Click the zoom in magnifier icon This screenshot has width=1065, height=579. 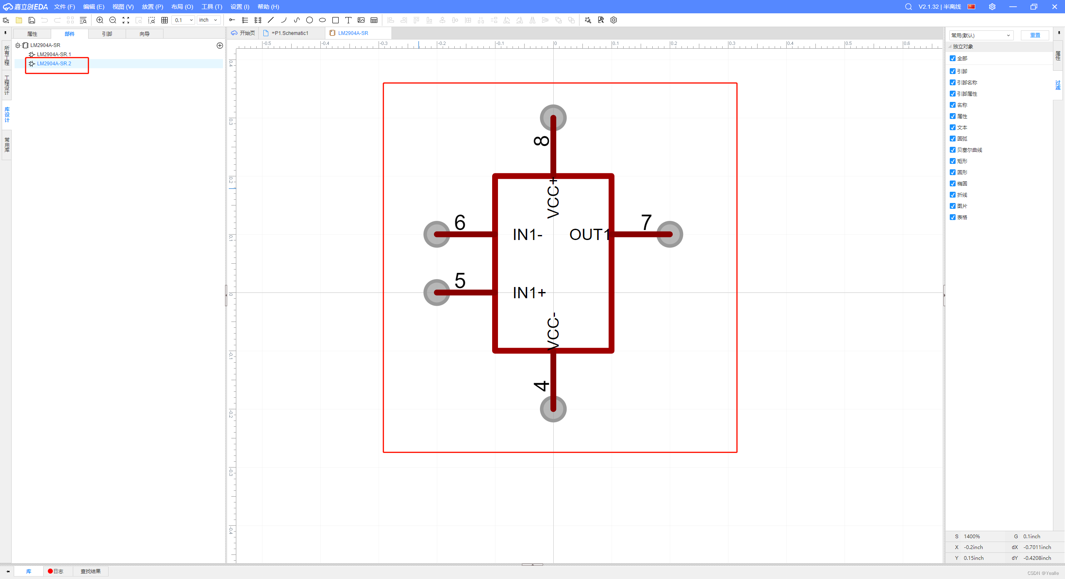[x=100, y=20]
